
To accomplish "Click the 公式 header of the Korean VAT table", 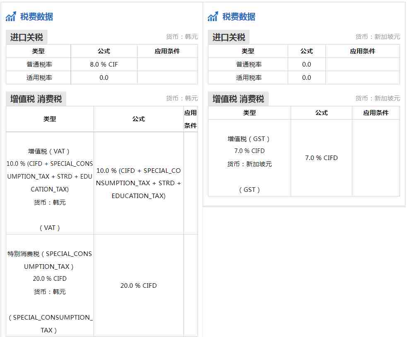I will click(x=138, y=119).
